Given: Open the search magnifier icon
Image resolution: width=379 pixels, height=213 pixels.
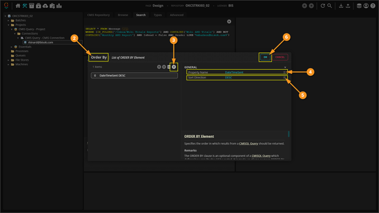Looking at the screenshot, I should pos(329,6).
